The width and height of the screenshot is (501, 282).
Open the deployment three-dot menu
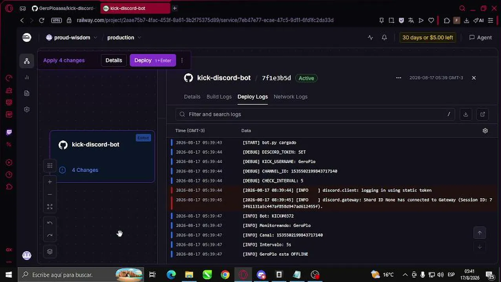(x=399, y=78)
